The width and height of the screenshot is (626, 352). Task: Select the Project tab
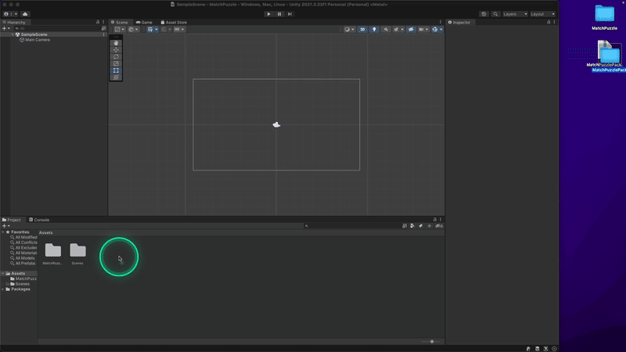coord(11,220)
